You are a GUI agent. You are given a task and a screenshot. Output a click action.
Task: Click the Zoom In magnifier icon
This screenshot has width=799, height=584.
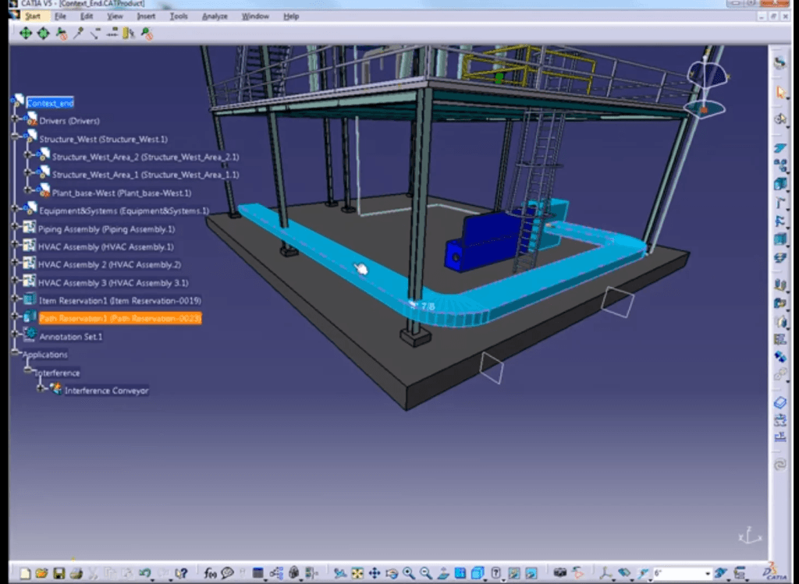pyautogui.click(x=408, y=574)
